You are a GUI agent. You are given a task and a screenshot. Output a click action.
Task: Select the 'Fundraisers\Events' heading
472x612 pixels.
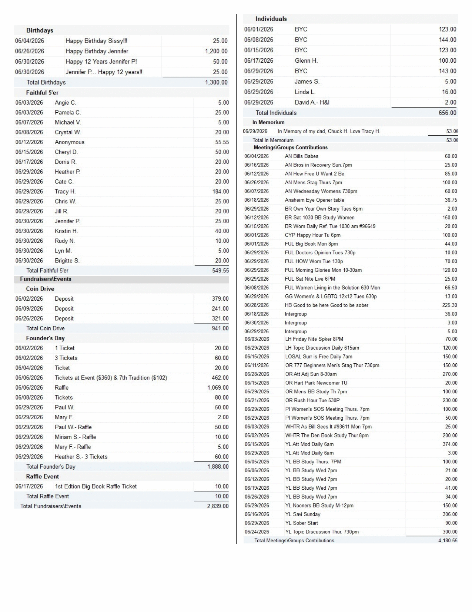click(46, 279)
